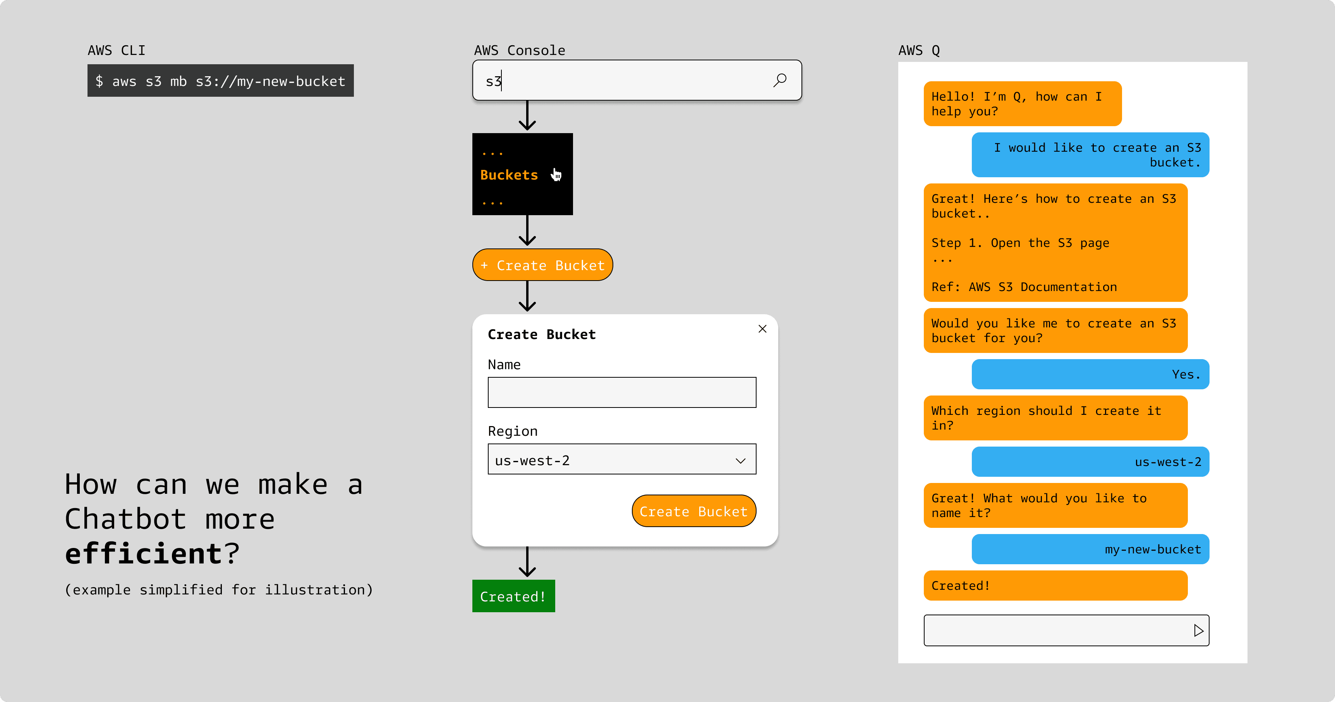This screenshot has height=702, width=1335.
Task: Click the magnifier search icon in AWS Console
Action: pyautogui.click(x=780, y=80)
